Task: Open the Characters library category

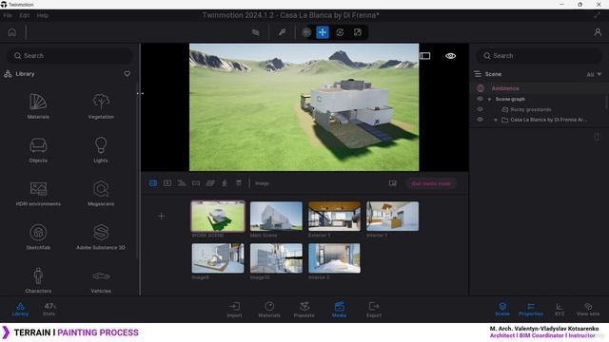Action: [38, 280]
